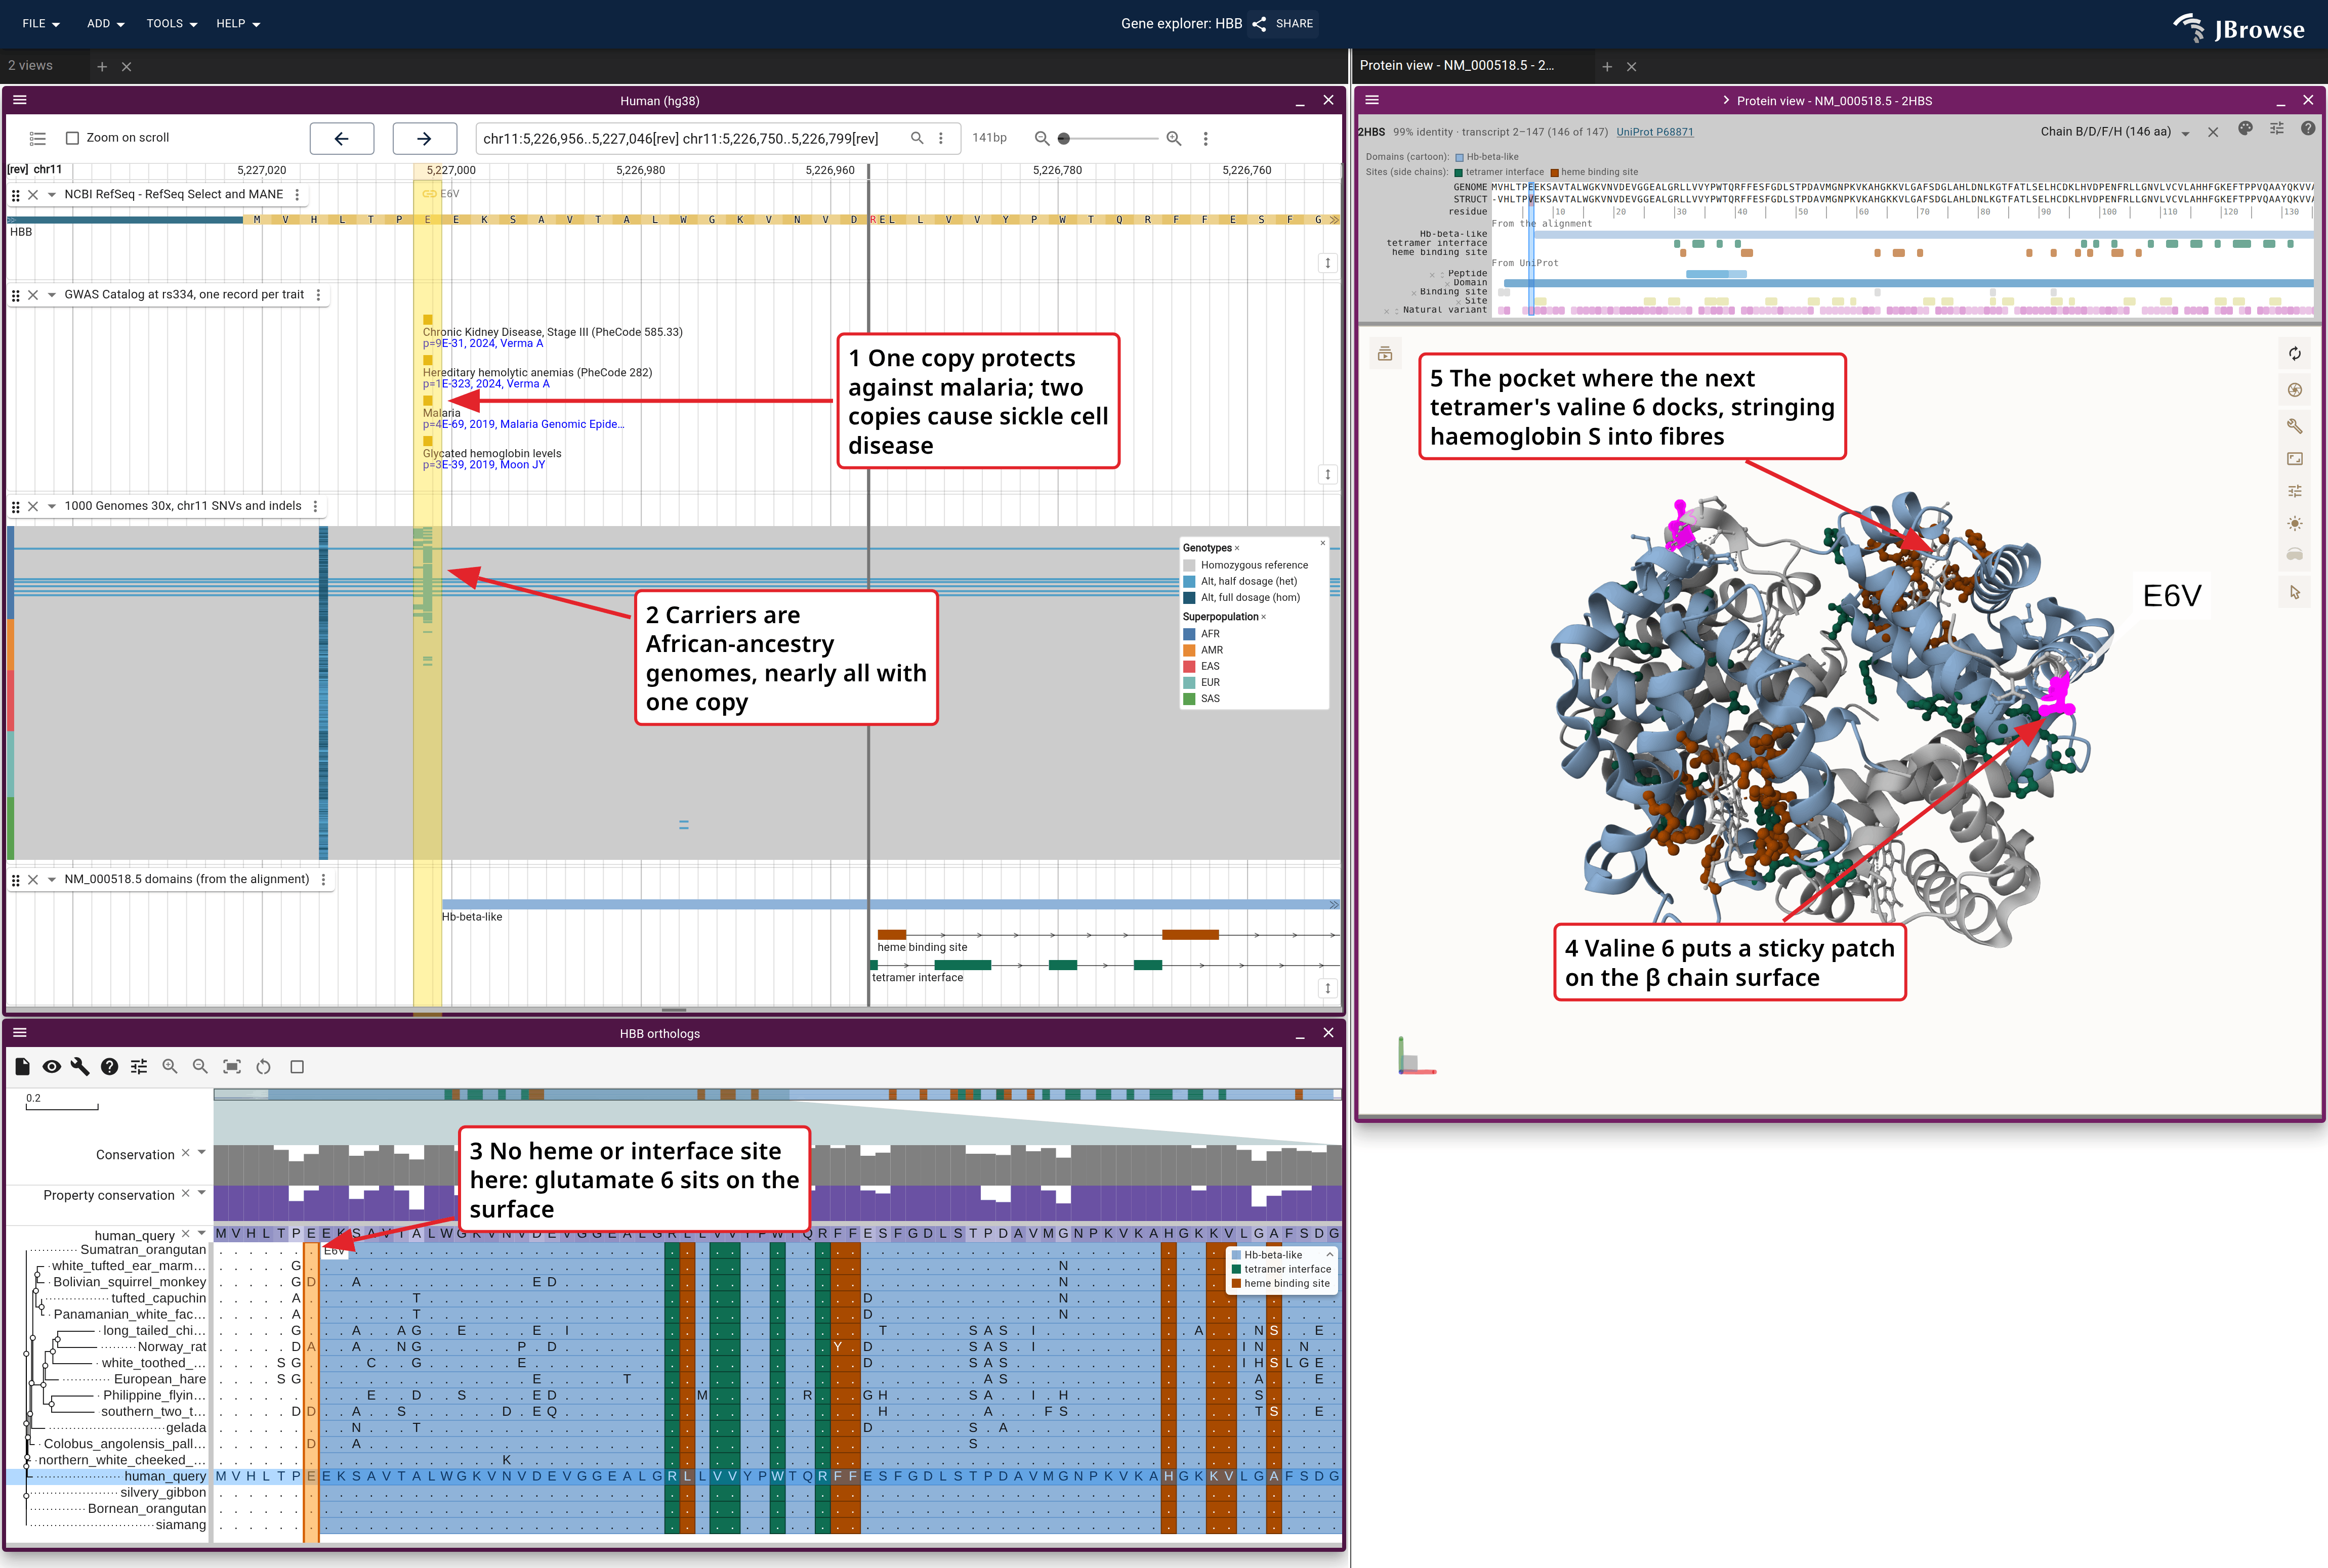Select the '2 views' tab
Image resolution: width=2328 pixels, height=1568 pixels.
[31, 66]
